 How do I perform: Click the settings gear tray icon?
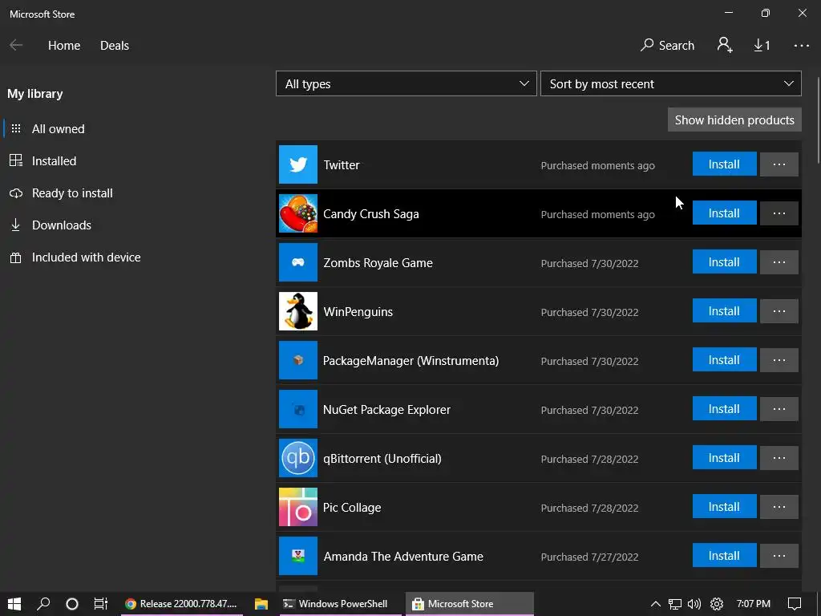(x=717, y=604)
